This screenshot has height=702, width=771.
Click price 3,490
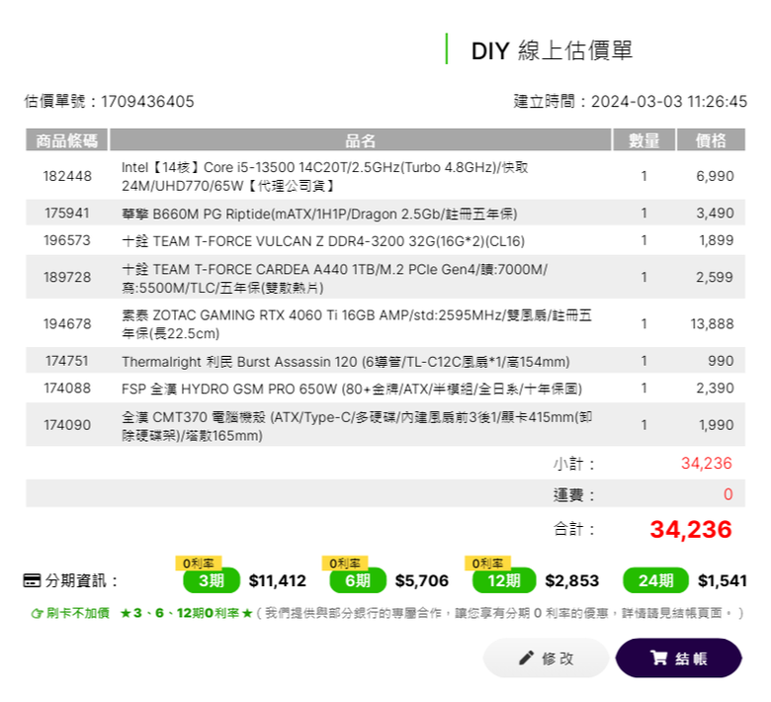(715, 213)
